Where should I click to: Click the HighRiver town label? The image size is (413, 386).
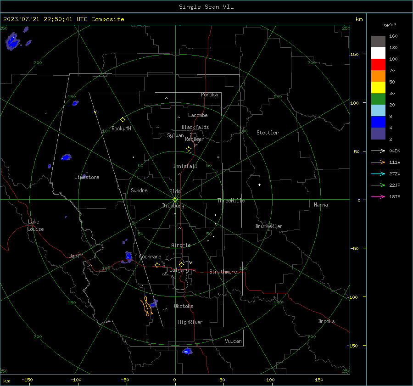[x=190, y=322]
